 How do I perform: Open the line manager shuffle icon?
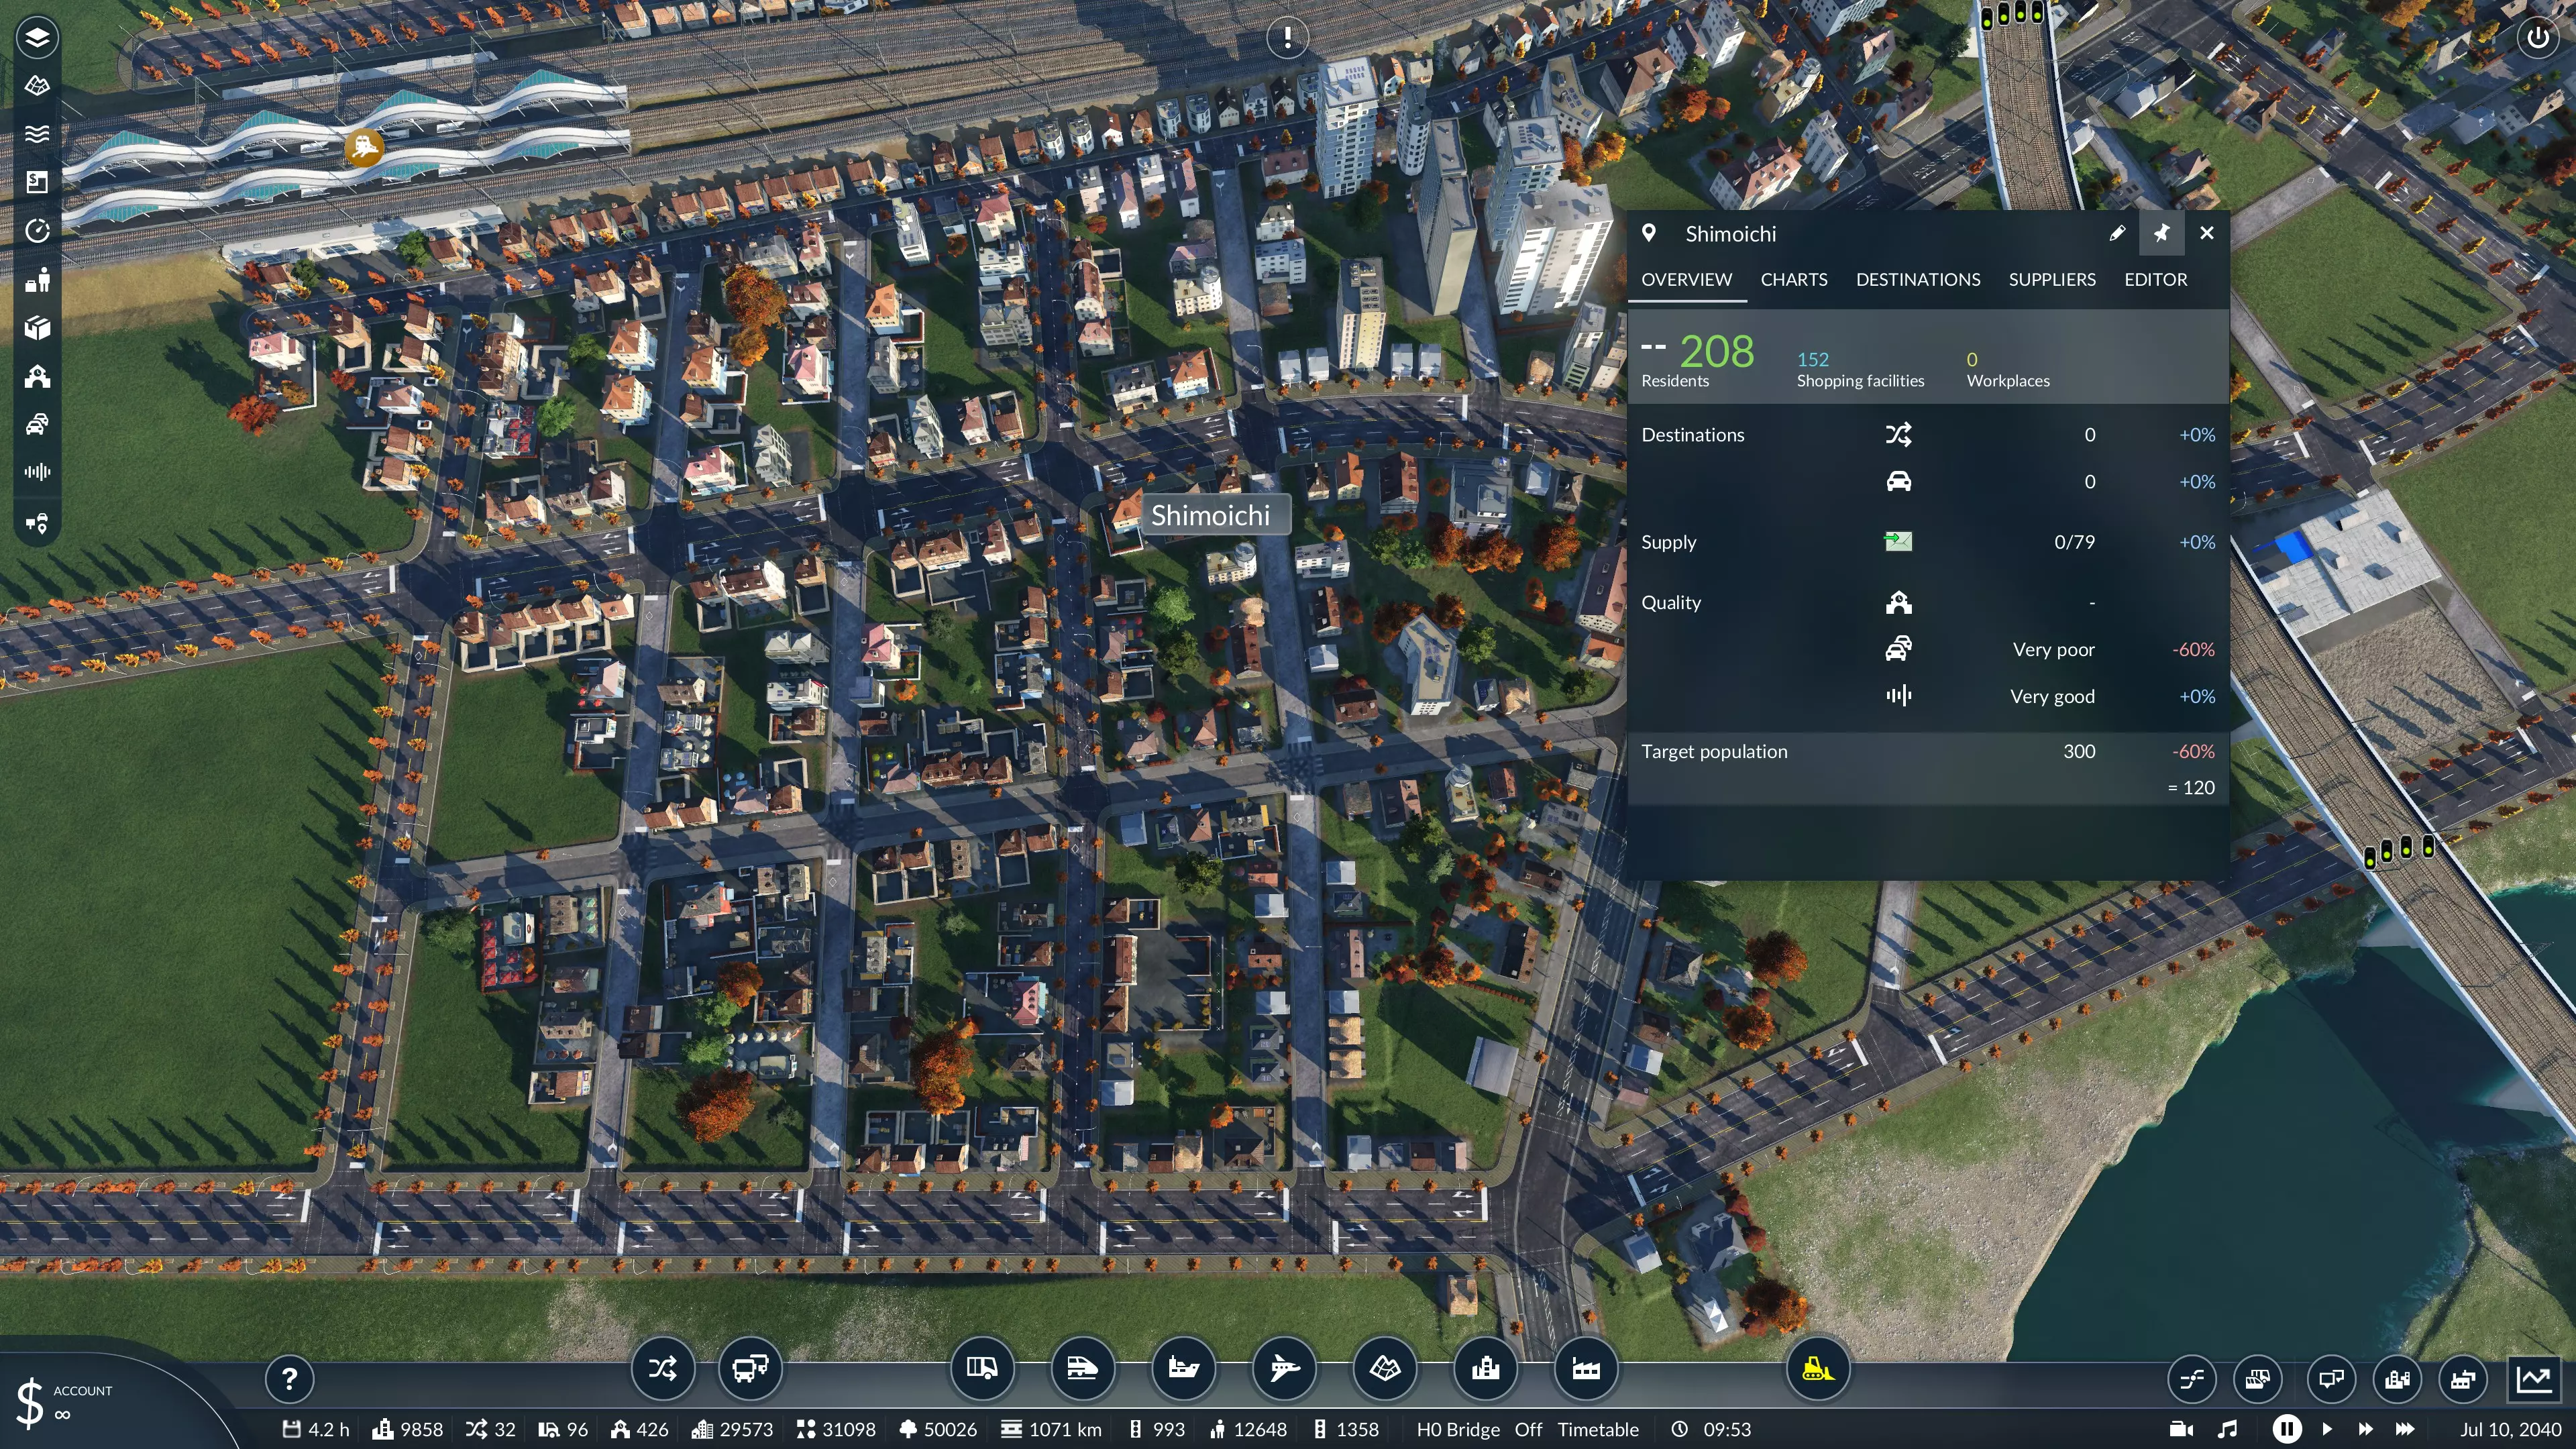pos(662,1368)
